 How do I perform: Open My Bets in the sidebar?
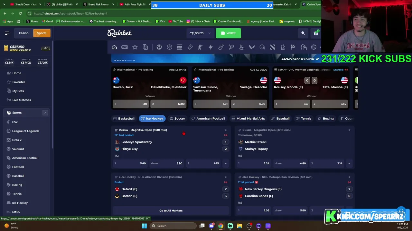coord(18,91)
